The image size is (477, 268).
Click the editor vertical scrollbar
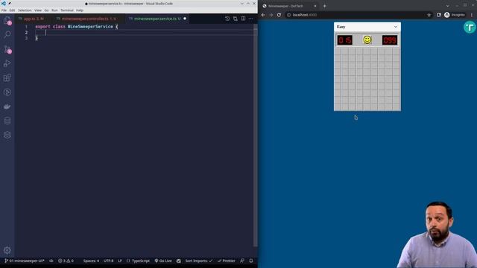pos(255,135)
